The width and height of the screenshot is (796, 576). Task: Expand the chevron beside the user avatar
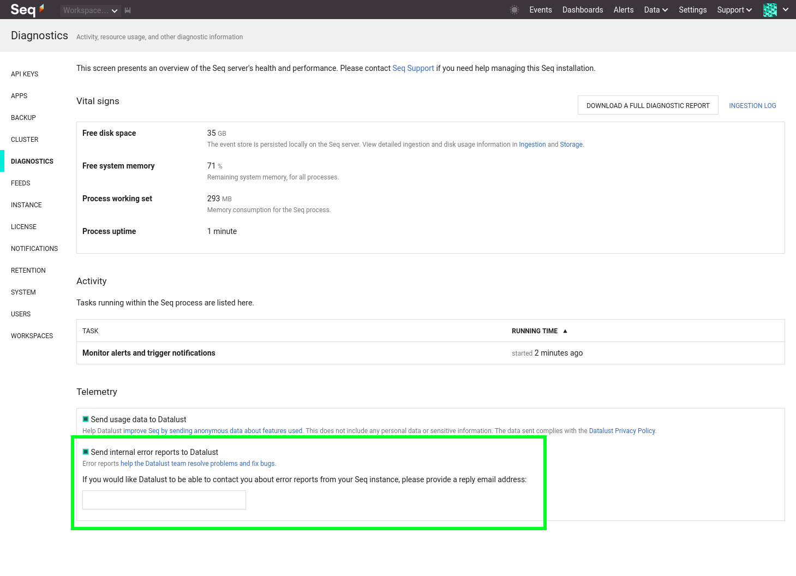point(786,10)
